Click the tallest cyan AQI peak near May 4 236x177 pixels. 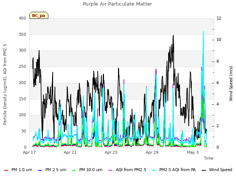pyautogui.click(x=204, y=32)
